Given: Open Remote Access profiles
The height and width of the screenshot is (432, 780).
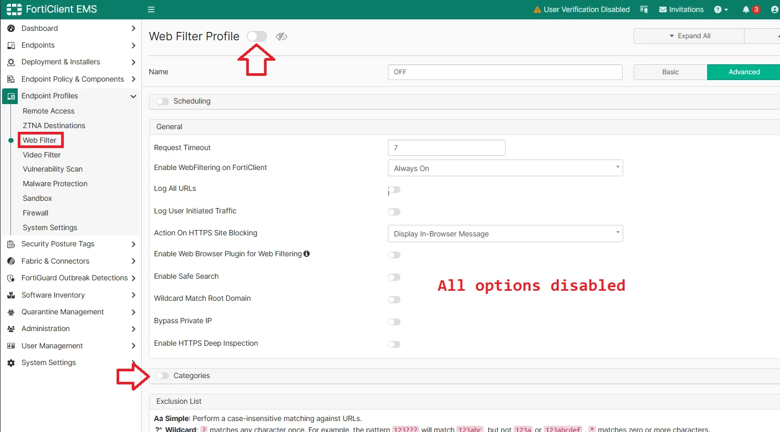Looking at the screenshot, I should (x=49, y=111).
